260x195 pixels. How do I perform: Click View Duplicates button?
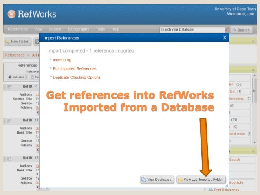[x=157, y=180]
